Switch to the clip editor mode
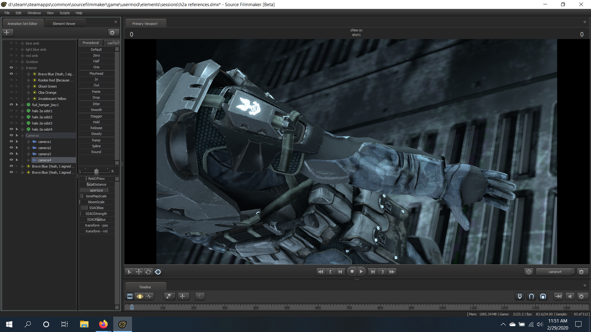 click(130, 296)
